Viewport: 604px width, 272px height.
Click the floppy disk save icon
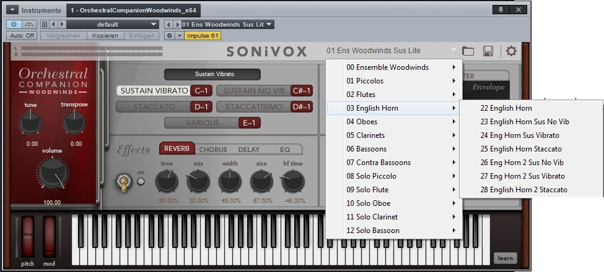(488, 51)
